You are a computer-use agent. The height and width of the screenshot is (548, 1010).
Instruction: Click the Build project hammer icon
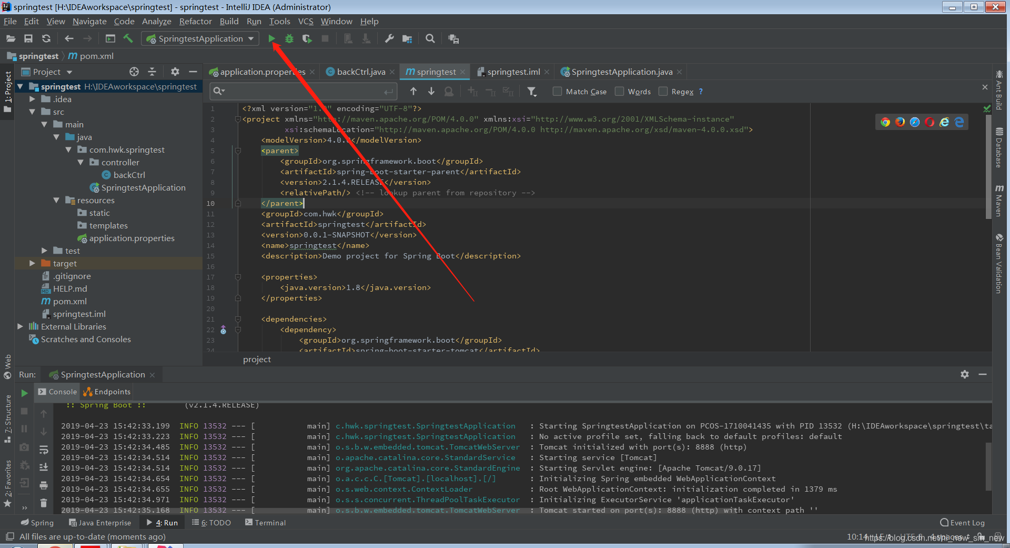pos(128,38)
